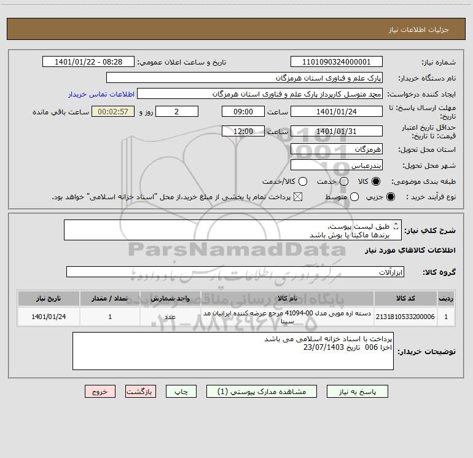Click the quantity cell showing 1

pyautogui.click(x=110, y=317)
